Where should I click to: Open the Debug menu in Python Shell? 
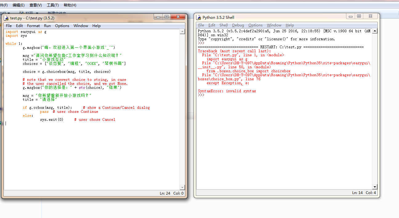pyautogui.click(x=238, y=25)
